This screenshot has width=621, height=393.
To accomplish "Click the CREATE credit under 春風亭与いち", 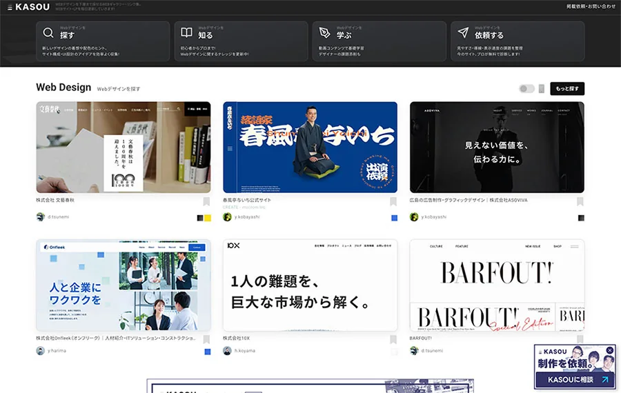I will click(244, 207).
